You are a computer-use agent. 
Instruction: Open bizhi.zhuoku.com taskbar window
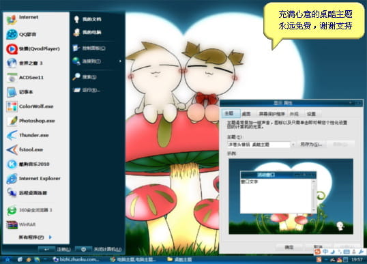pos(76,259)
